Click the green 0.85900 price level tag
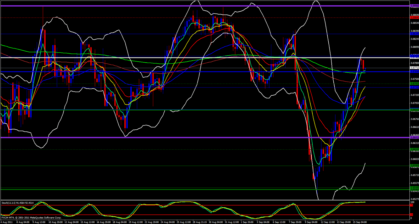 click(414, 166)
